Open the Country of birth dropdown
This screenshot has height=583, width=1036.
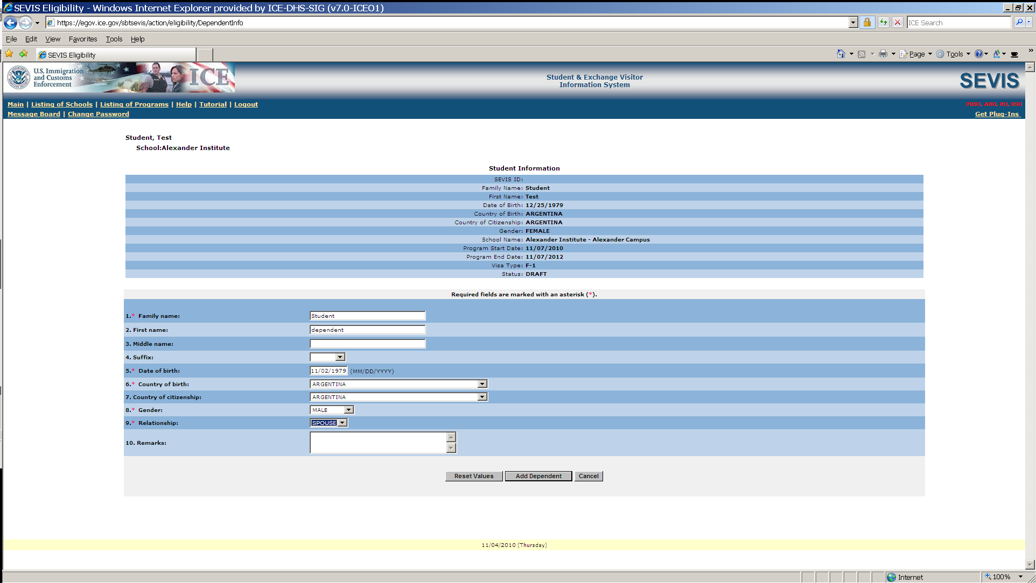point(482,384)
